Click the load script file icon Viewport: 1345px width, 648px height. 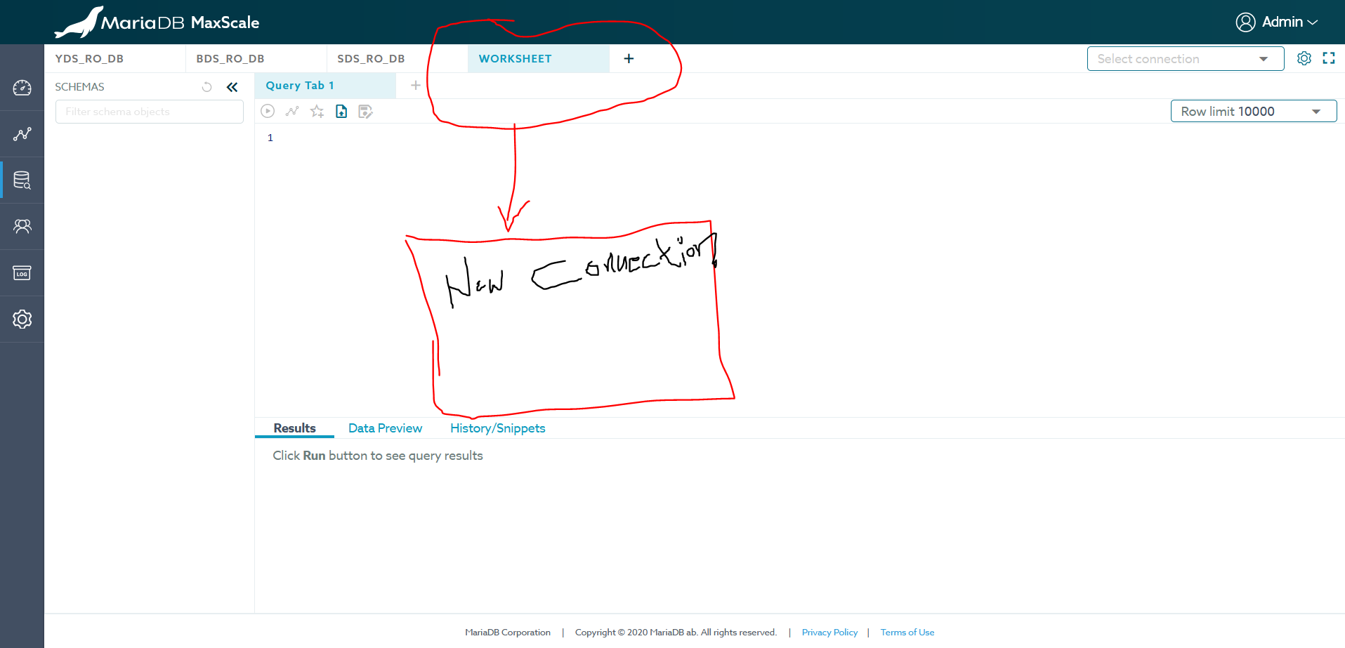(341, 111)
